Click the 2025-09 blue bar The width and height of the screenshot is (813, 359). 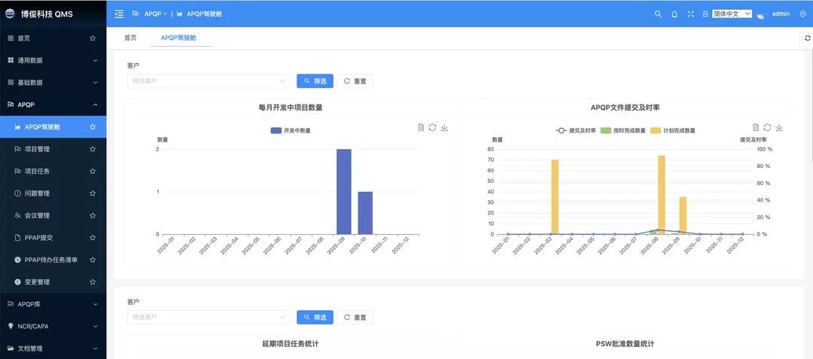click(x=344, y=192)
